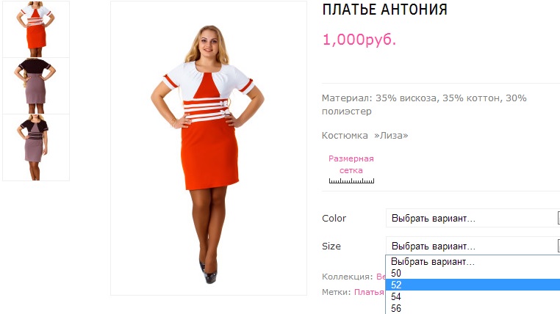Open the Платья tag link
Viewport: 560px width, 314px height.
click(369, 292)
